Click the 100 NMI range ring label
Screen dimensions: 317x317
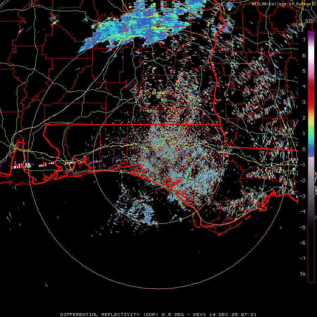[158, 28]
